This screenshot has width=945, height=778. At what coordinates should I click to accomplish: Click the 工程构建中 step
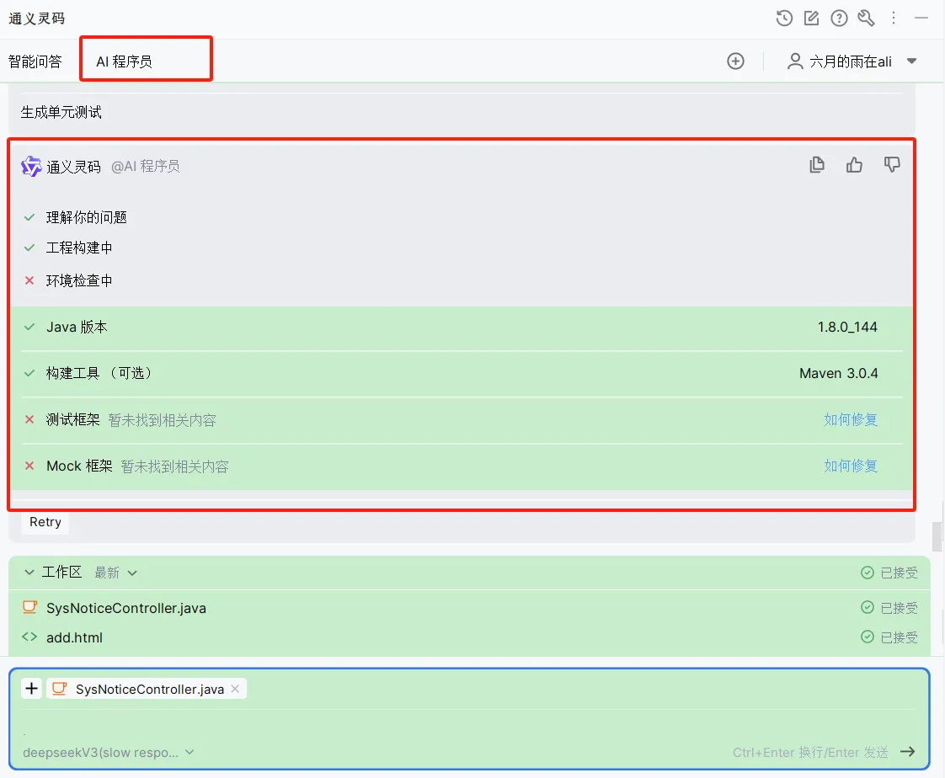(79, 248)
